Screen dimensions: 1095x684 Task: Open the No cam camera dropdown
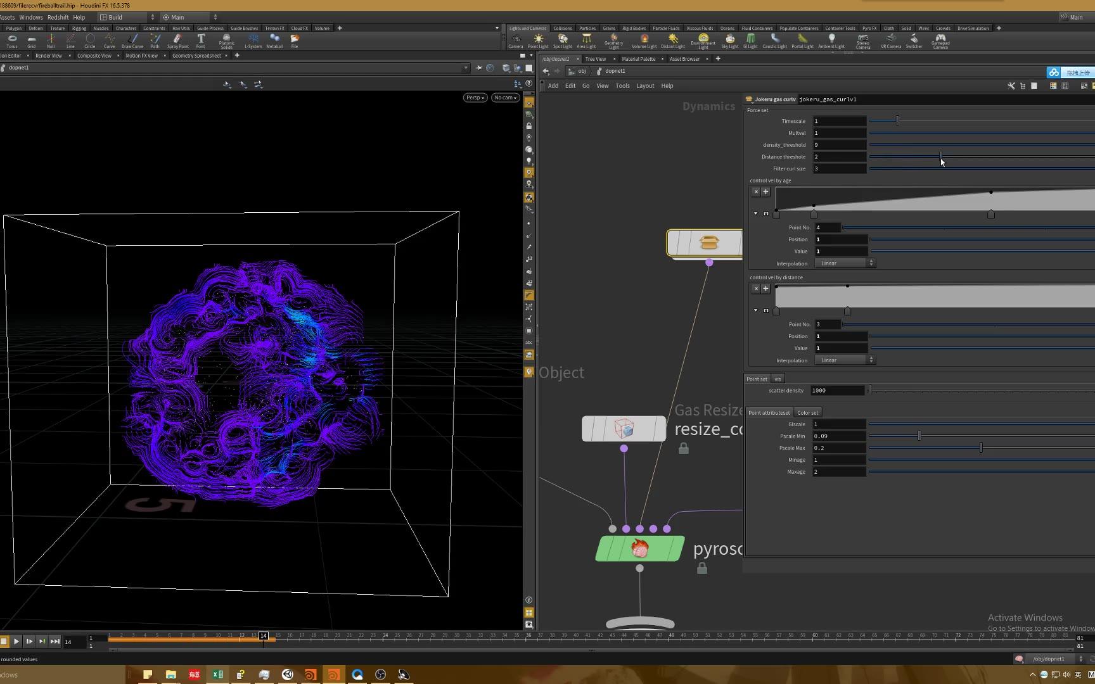coord(506,98)
